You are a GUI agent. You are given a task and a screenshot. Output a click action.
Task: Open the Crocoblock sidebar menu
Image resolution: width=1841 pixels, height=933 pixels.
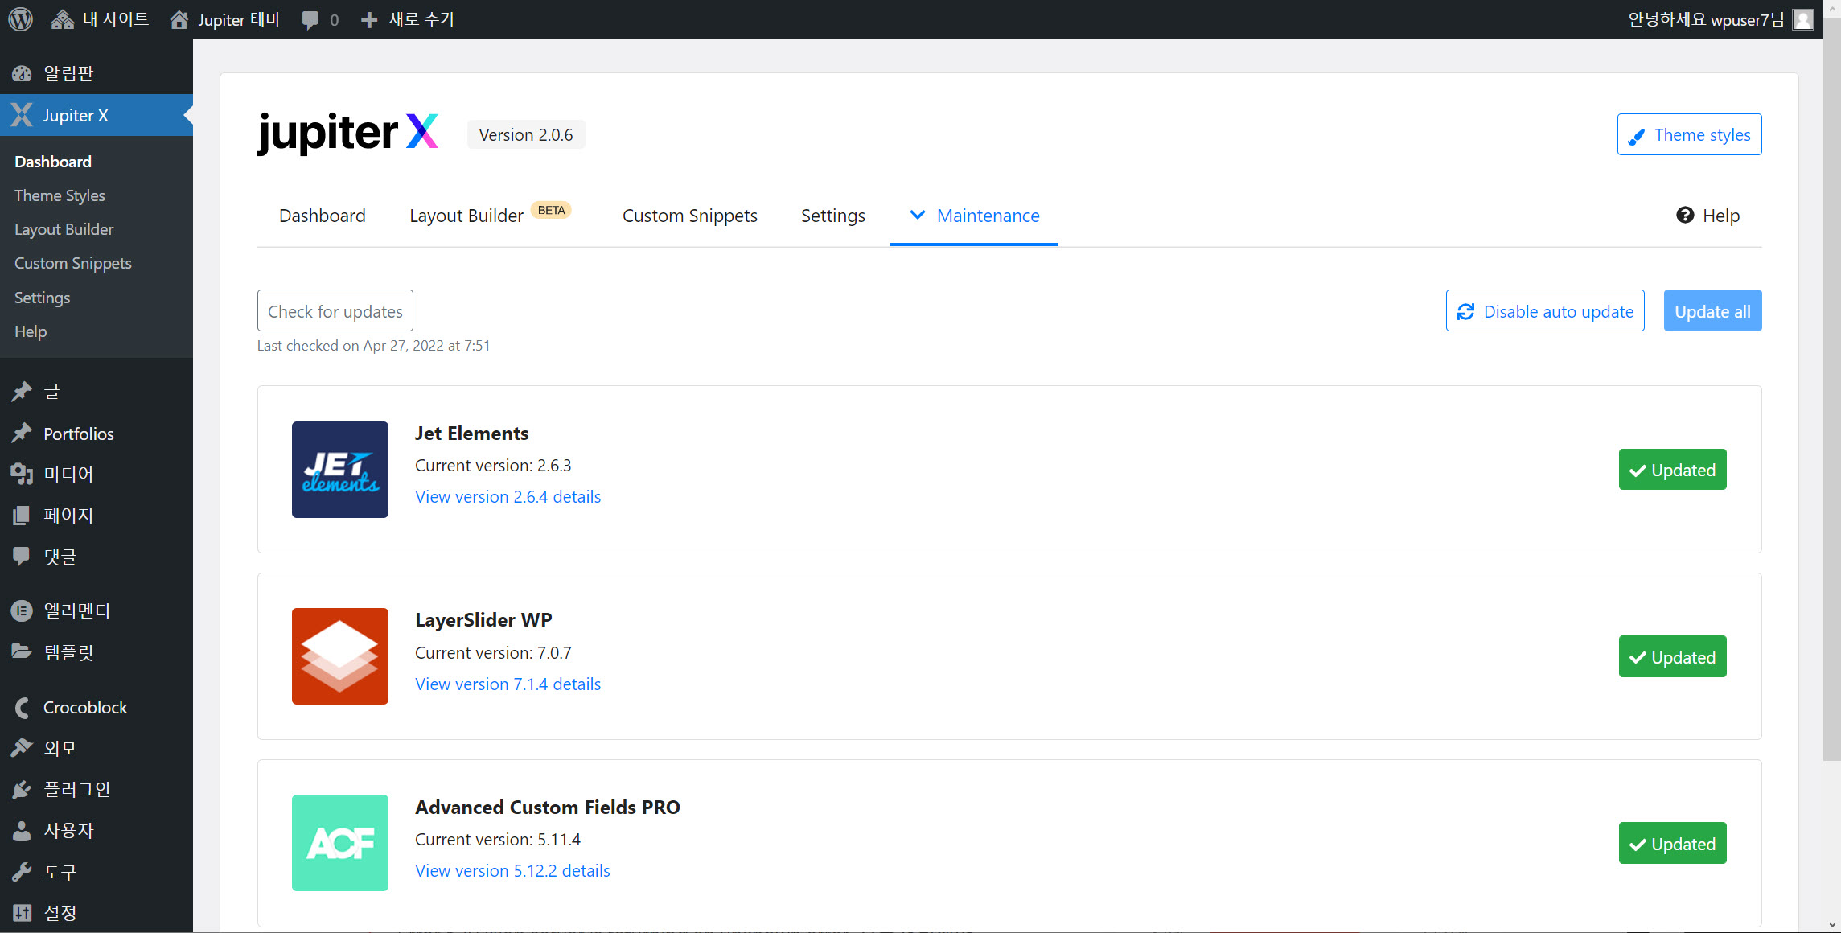(x=84, y=707)
